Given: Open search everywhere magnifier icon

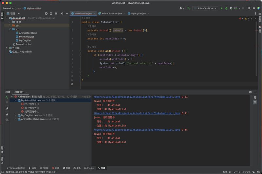Looking at the screenshot, I should tap(249, 8).
